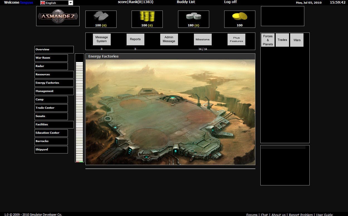This screenshot has width=348, height=216.
Task: Open Plus Features
Action: (x=236, y=39)
